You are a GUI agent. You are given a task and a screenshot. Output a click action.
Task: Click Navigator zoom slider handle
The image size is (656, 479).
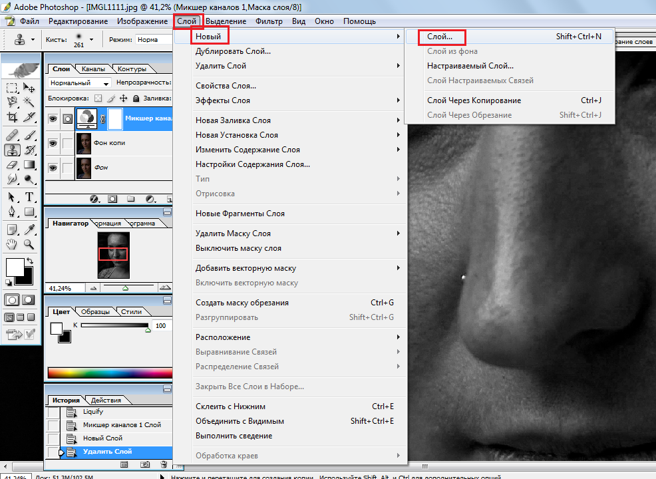(125, 288)
